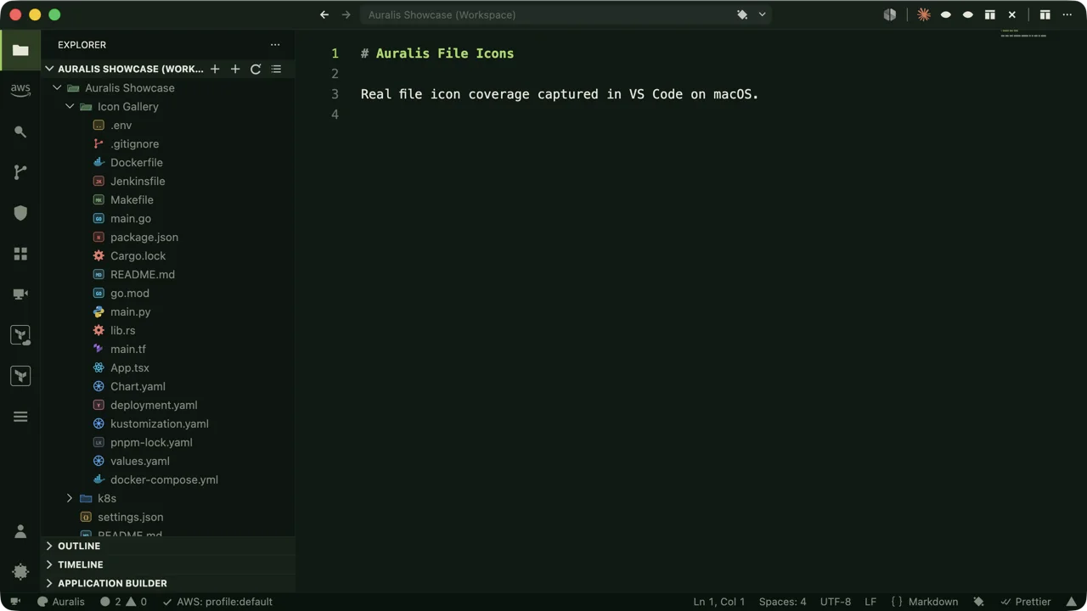Open deployment.yaml
This screenshot has width=1087, height=611.
point(168,405)
